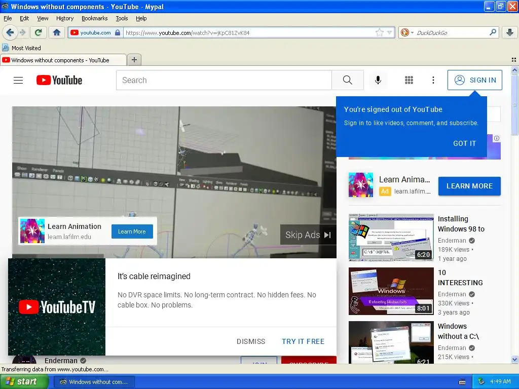Open the Windows Start menu
Screen dimensions: 519x389
[x=24, y=381]
